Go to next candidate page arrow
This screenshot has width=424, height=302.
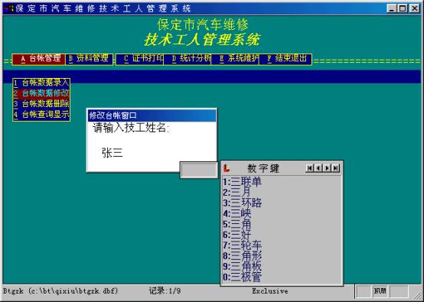(x=327, y=168)
